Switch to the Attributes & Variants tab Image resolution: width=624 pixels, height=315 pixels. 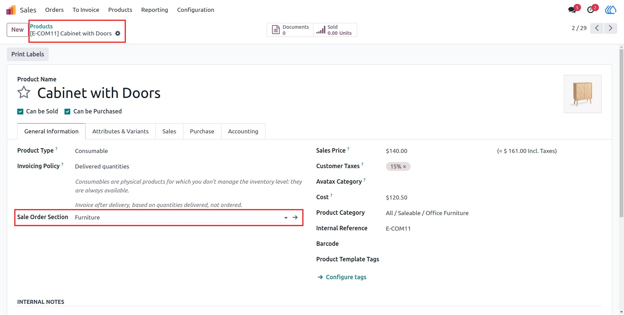pyautogui.click(x=121, y=131)
